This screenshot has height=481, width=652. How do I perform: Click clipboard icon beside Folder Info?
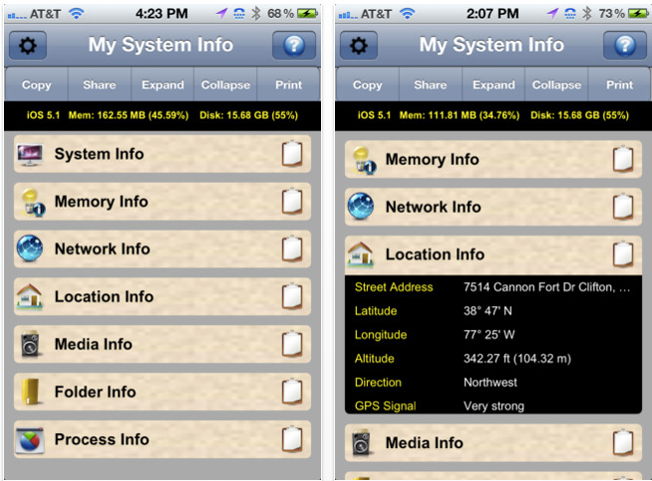[x=291, y=392]
